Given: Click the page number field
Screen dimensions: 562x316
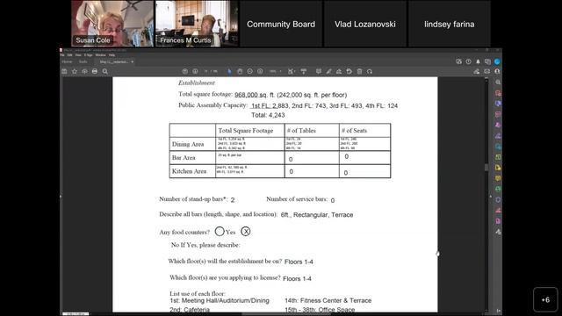Looking at the screenshot, I should point(207,71).
